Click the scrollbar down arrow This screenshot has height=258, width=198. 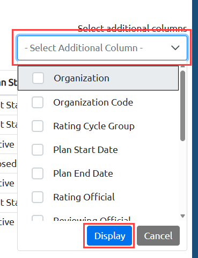[x=182, y=216]
